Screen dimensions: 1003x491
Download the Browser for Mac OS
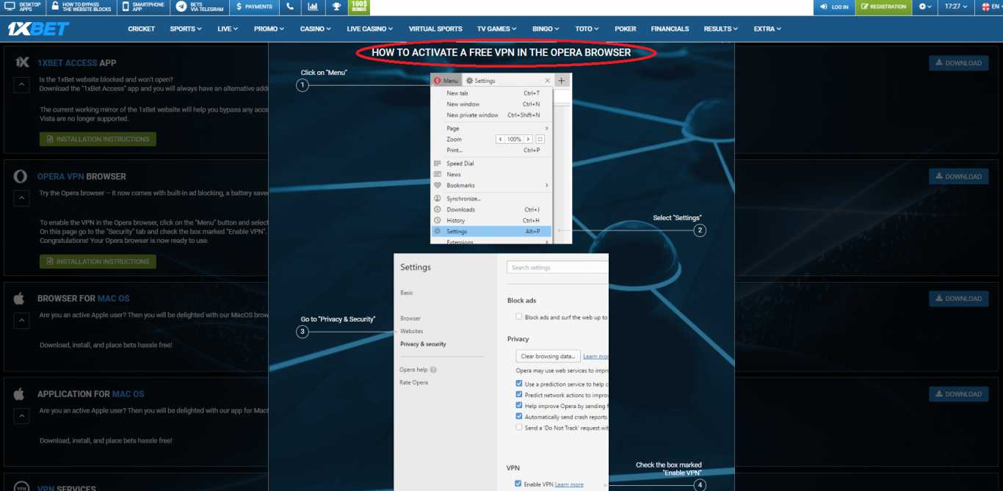[958, 299]
